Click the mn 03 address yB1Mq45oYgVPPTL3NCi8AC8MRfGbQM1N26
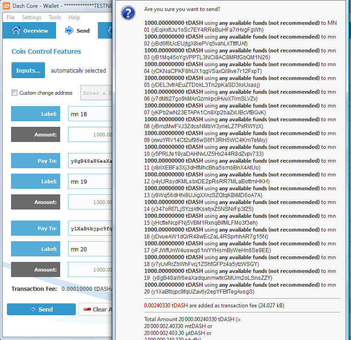The height and width of the screenshot is (340, 351). point(210,57)
